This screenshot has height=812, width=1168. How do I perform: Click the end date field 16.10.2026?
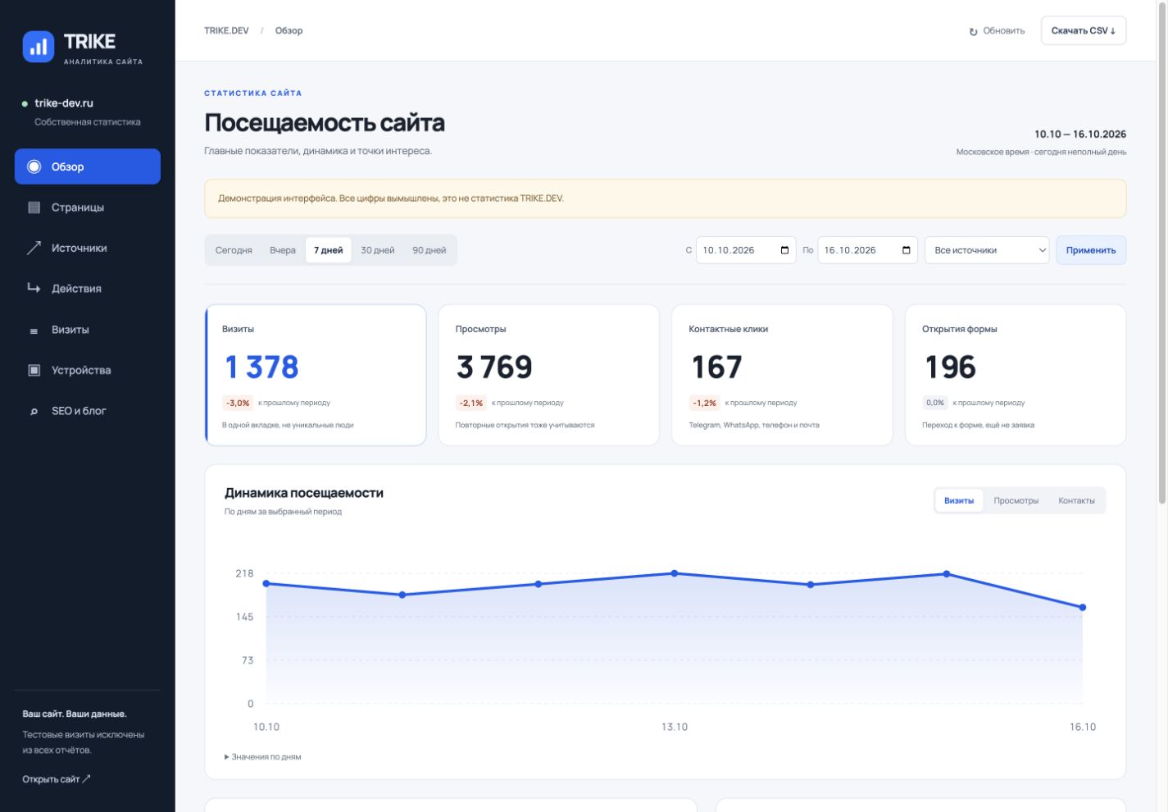point(867,250)
